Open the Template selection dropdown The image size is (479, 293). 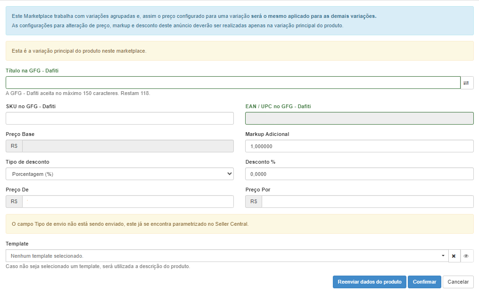[x=227, y=256]
